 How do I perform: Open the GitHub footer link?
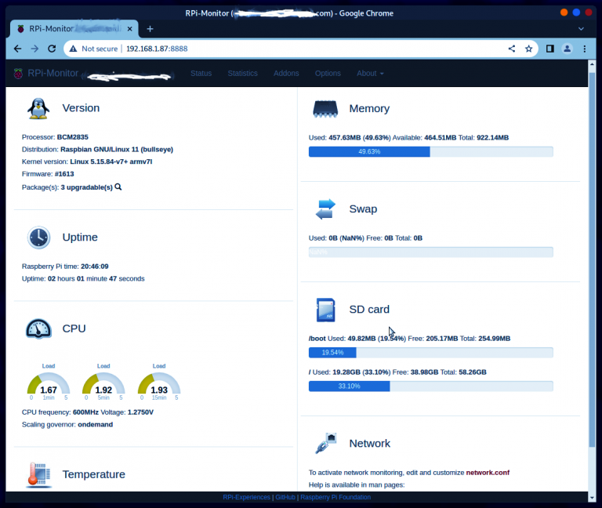point(285,497)
